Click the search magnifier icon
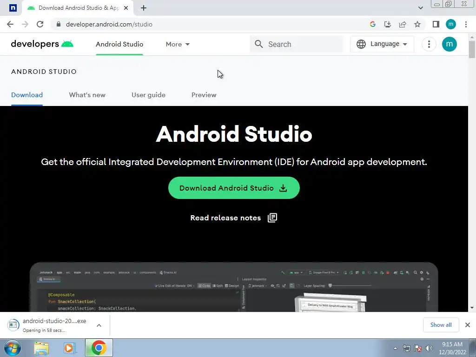This screenshot has width=476, height=357. (258, 44)
